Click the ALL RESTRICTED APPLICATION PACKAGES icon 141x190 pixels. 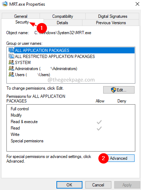click(x=11, y=56)
